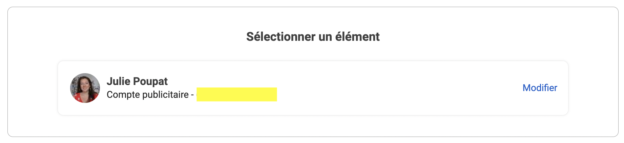624x143 pixels.
Task: Click the word "élément" in the title
Action: click(357, 37)
